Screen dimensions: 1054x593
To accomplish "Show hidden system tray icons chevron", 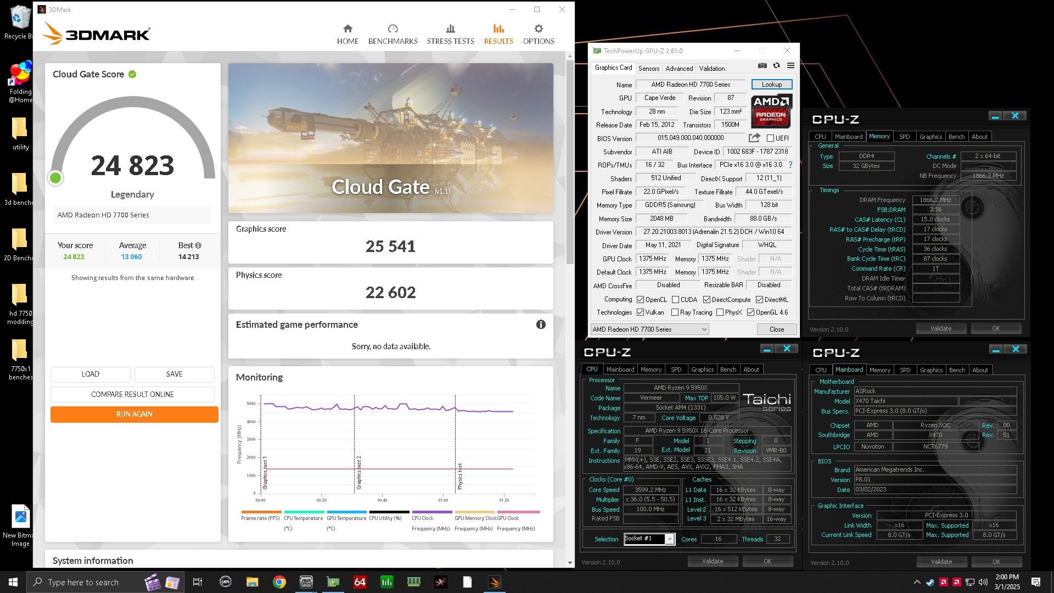I will point(917,582).
